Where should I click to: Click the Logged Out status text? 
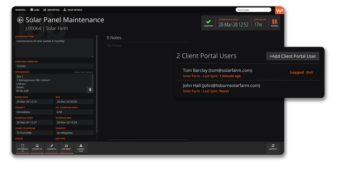pyautogui.click(x=301, y=72)
